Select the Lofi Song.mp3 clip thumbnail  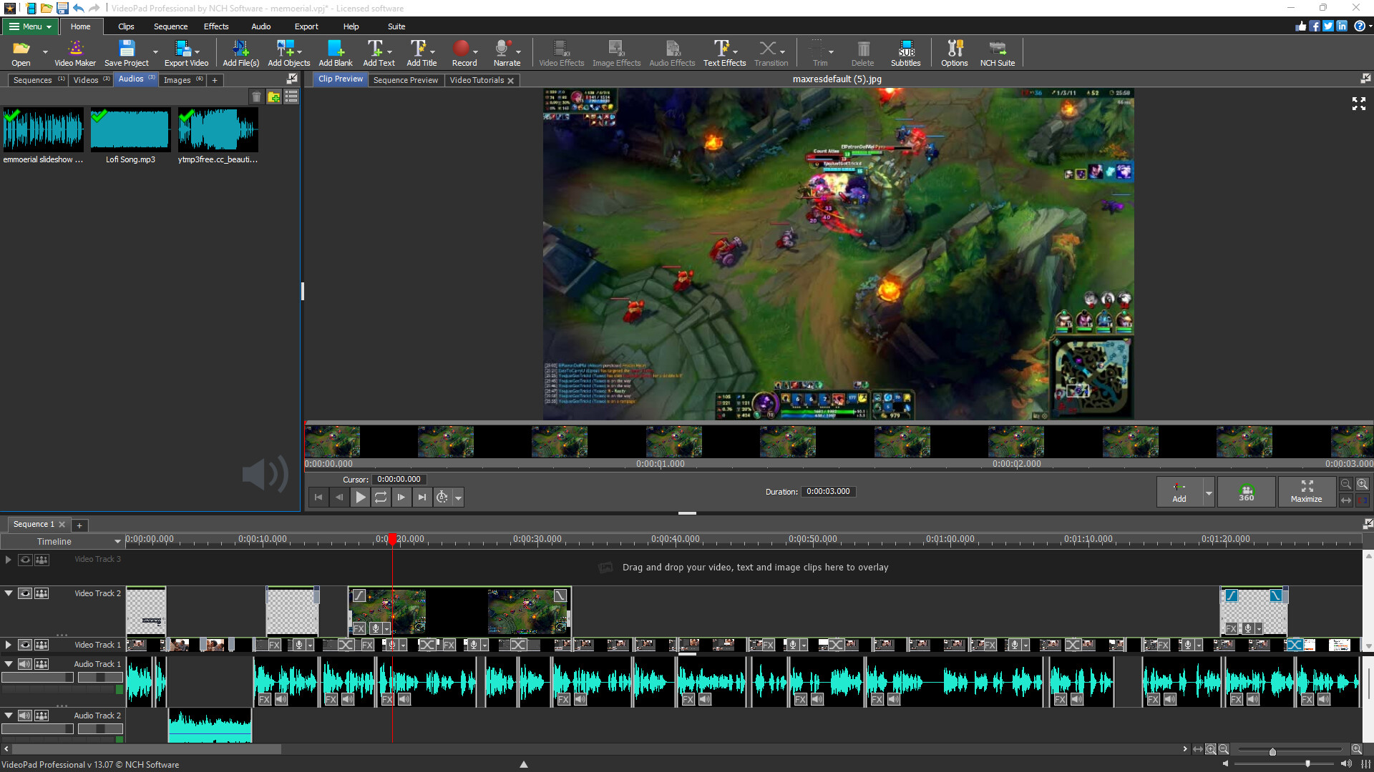pos(130,129)
